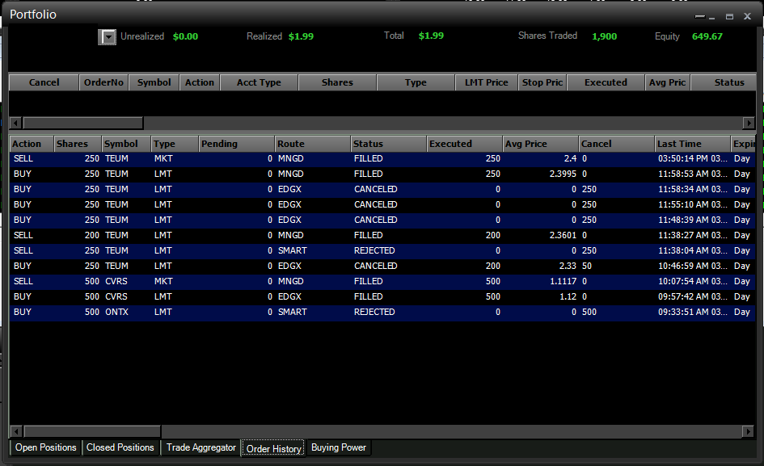Select the rejected SELL TEUM SMART row
Screen dimensions: 764x466
tap(382, 251)
